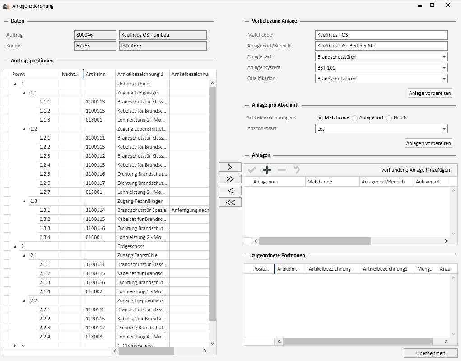Image resolution: width=461 pixels, height=361 pixels.
Task: Click Anlagen table horizontal scroll left arrow
Action: 256,241
